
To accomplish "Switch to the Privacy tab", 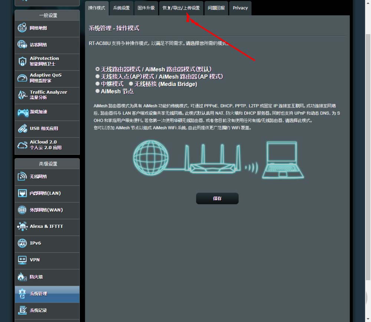I will point(240,8).
